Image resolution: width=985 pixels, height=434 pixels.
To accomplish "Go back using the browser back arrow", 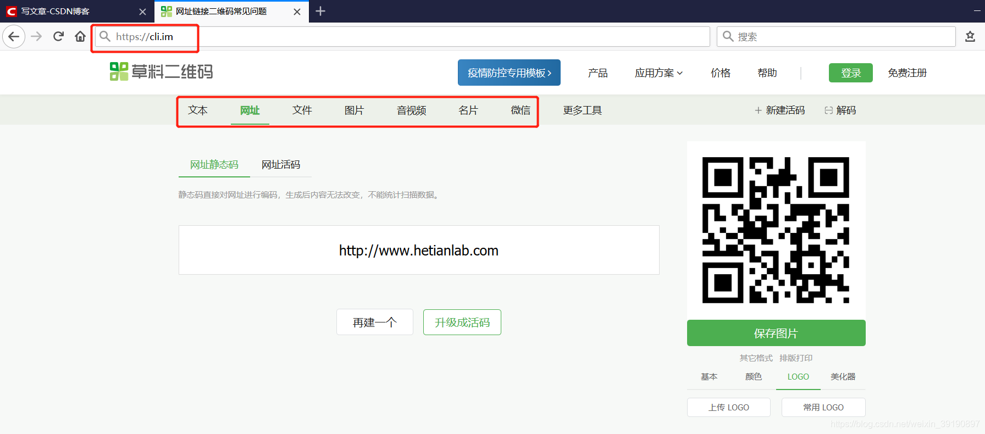I will pos(14,37).
